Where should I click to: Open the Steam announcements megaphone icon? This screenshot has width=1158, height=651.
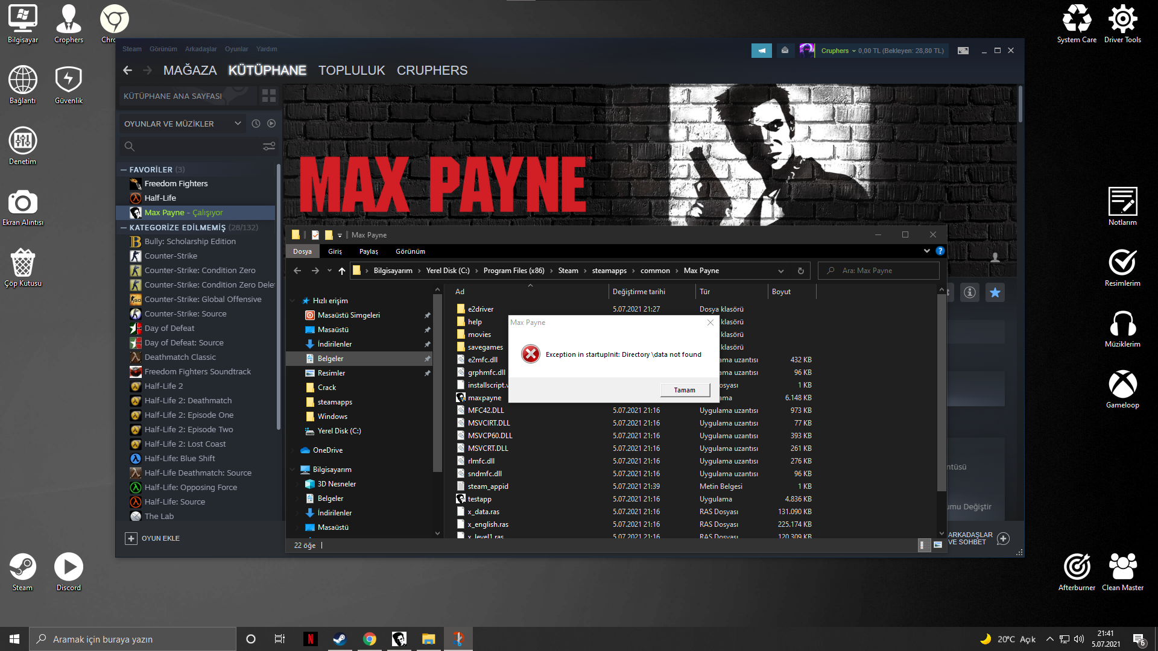[761, 51]
